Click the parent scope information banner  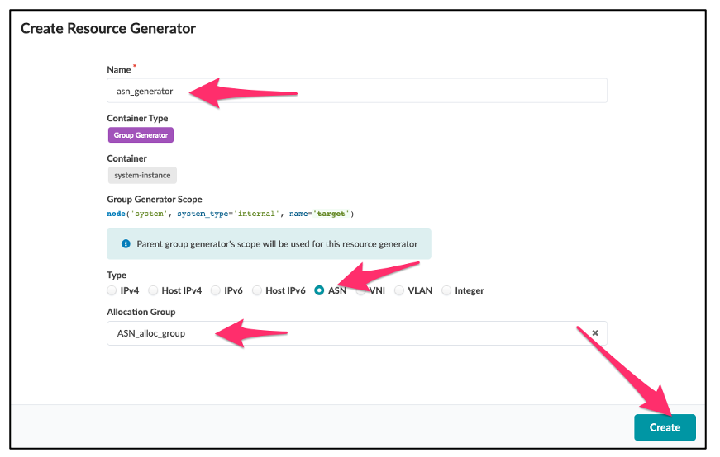pyautogui.click(x=269, y=244)
